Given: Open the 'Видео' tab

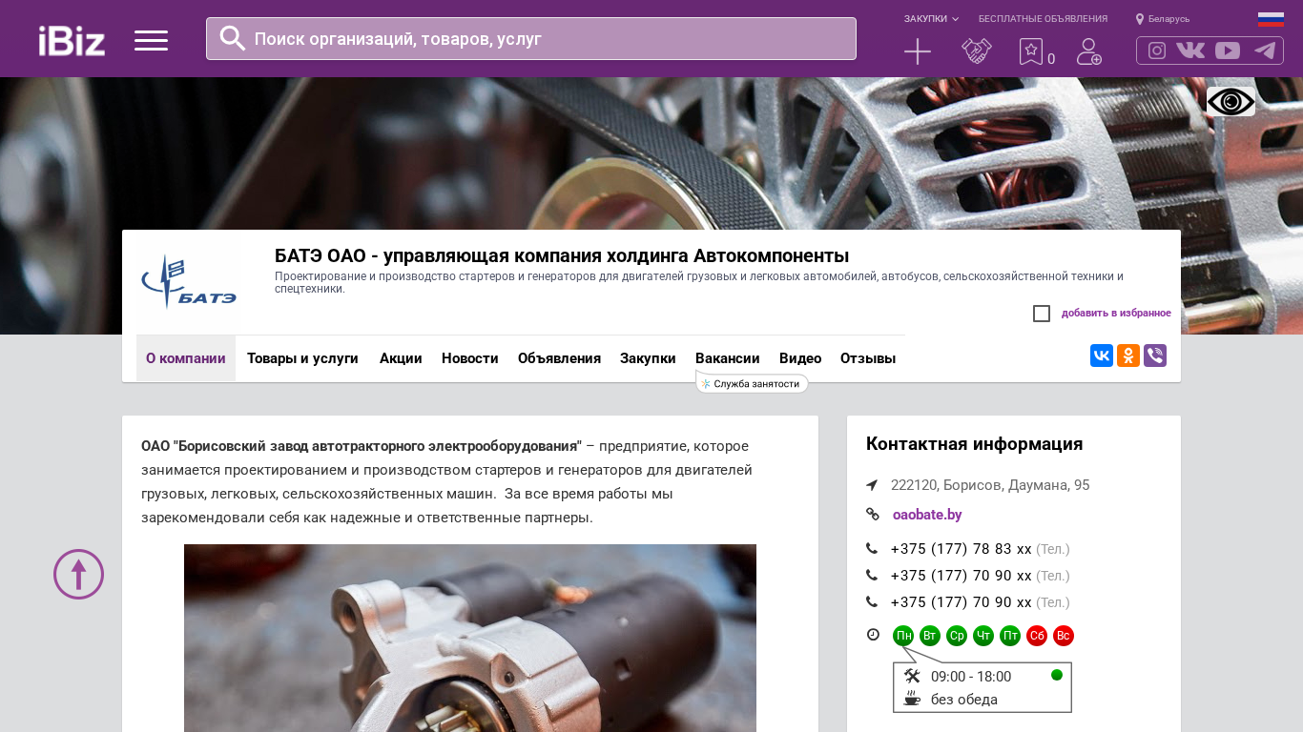Looking at the screenshot, I should point(800,358).
